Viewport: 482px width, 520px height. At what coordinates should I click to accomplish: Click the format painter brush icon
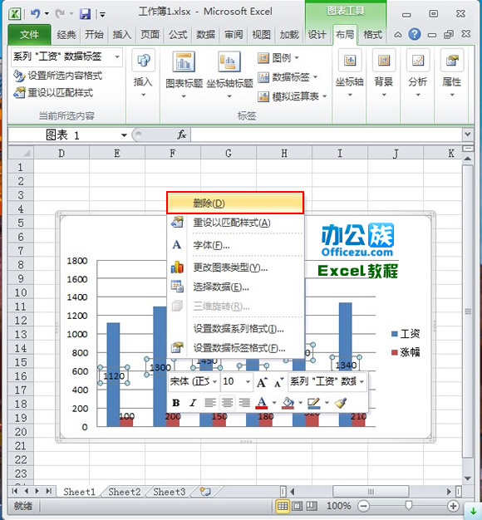[x=341, y=403]
